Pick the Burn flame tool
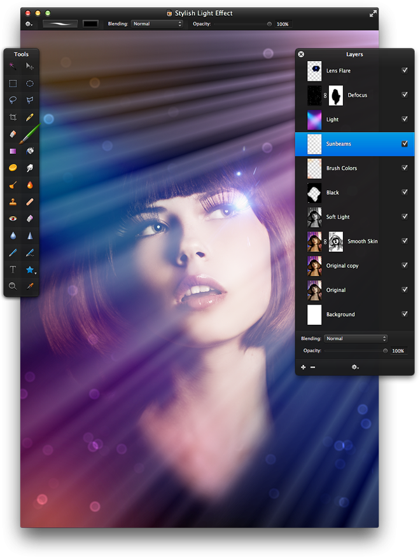 click(30, 185)
